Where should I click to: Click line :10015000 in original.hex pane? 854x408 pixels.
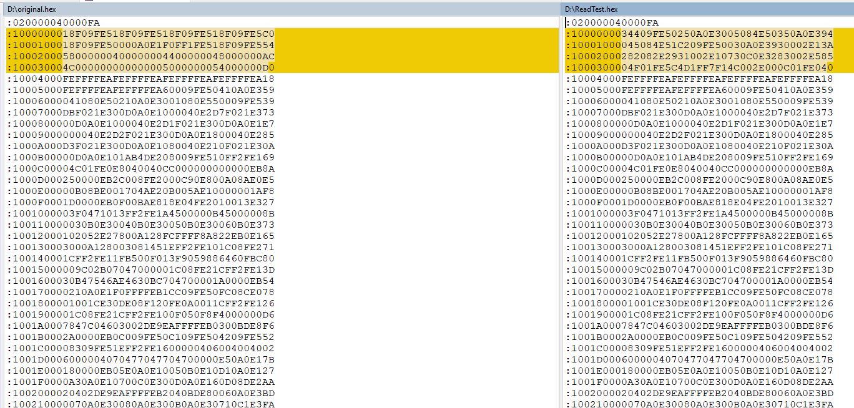click(x=140, y=270)
